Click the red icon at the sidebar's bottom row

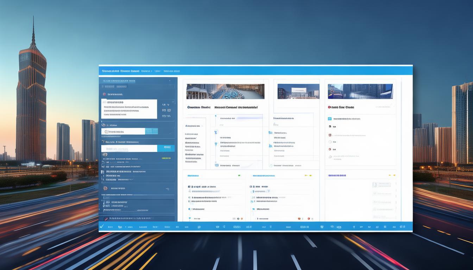pos(104,218)
